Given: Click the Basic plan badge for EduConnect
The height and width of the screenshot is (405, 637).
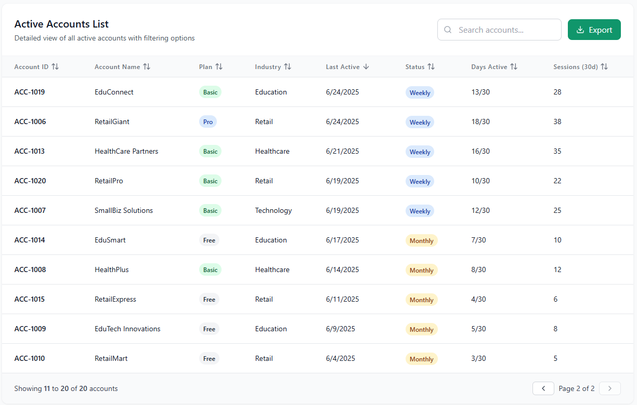Looking at the screenshot, I should 210,92.
